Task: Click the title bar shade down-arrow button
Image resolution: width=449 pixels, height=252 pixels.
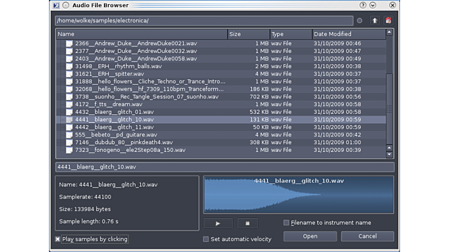Action: 374,5
